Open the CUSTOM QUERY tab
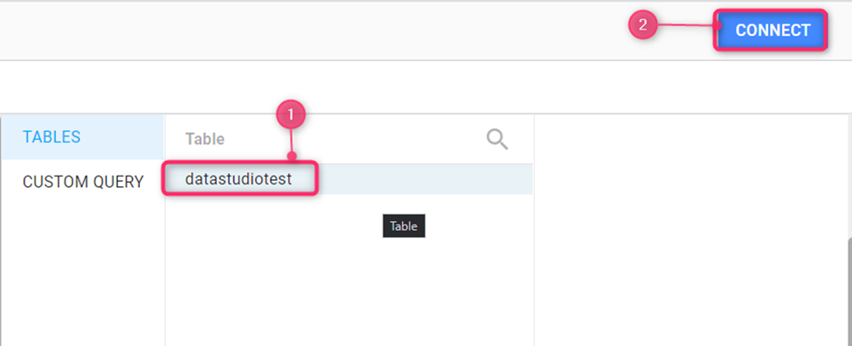This screenshot has height=346, width=852. [83, 182]
